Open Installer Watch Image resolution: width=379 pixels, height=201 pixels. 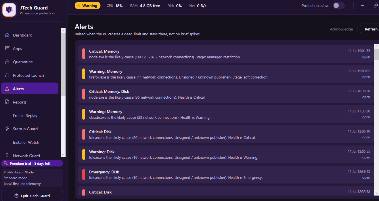coord(30,142)
